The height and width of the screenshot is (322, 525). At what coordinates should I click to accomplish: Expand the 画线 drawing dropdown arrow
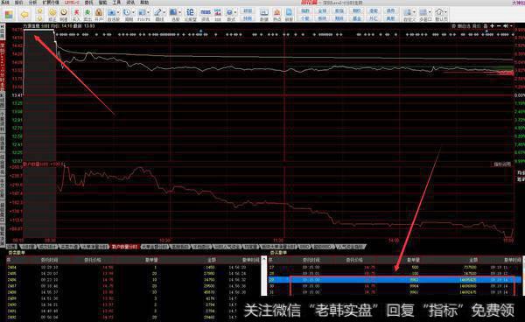pos(164,12)
